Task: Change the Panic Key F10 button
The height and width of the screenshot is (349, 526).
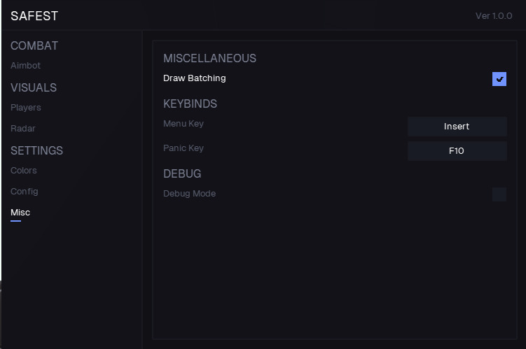Action: click(x=457, y=150)
